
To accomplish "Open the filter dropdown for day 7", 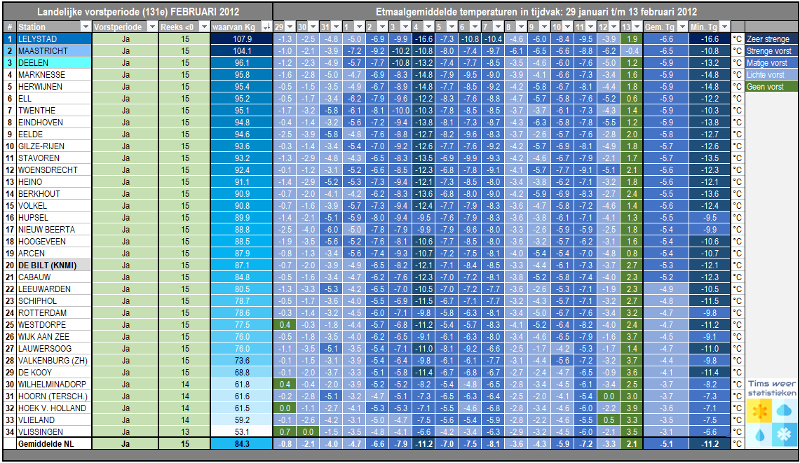I will coord(498,27).
